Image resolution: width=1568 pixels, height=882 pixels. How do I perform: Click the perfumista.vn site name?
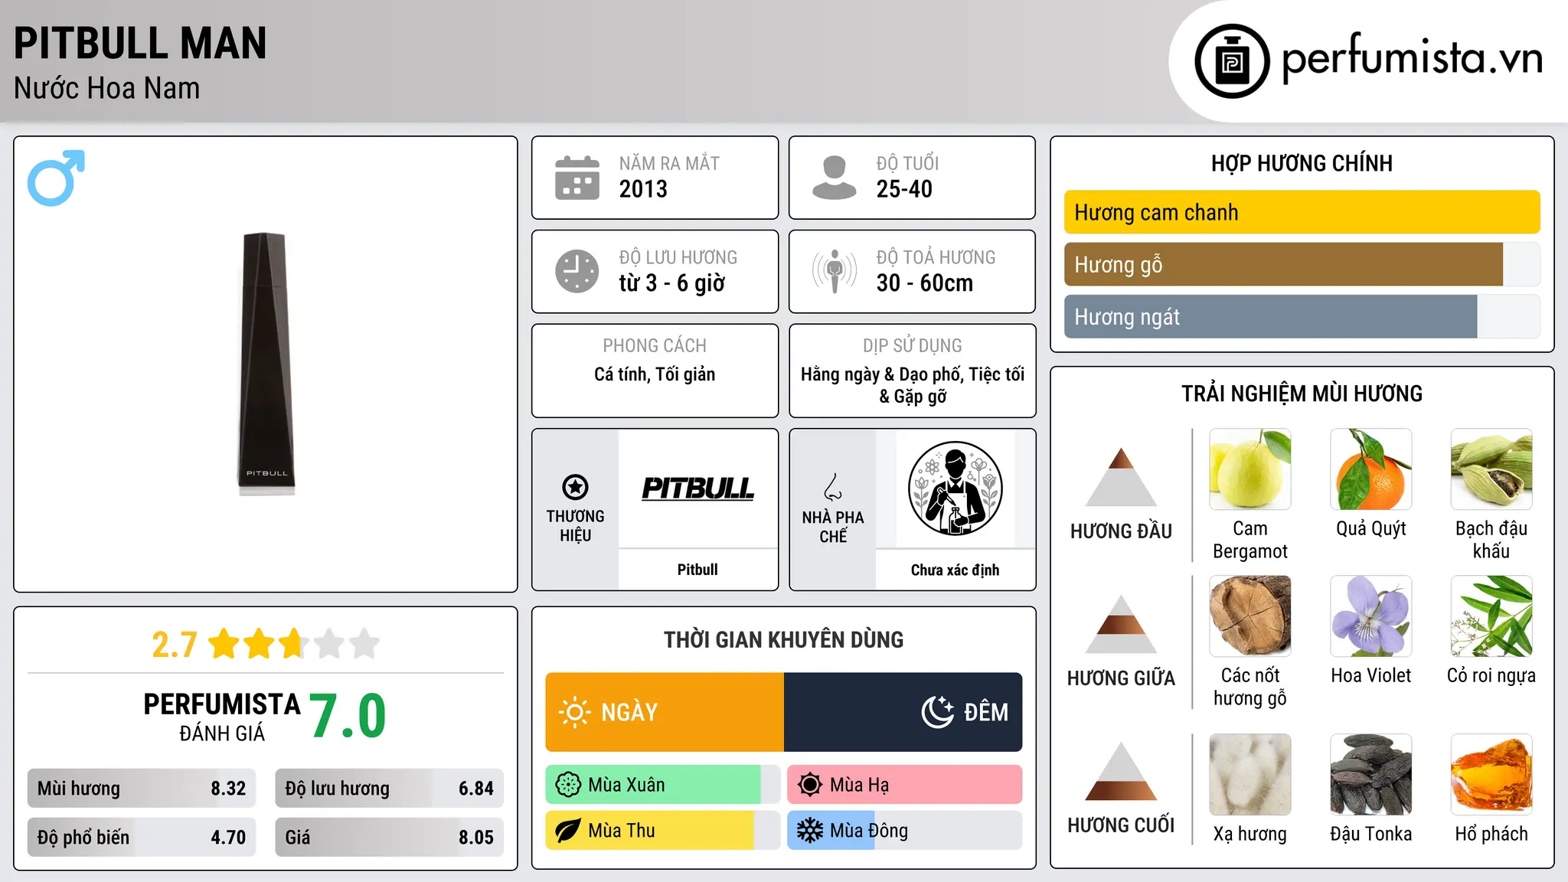click(x=1412, y=59)
